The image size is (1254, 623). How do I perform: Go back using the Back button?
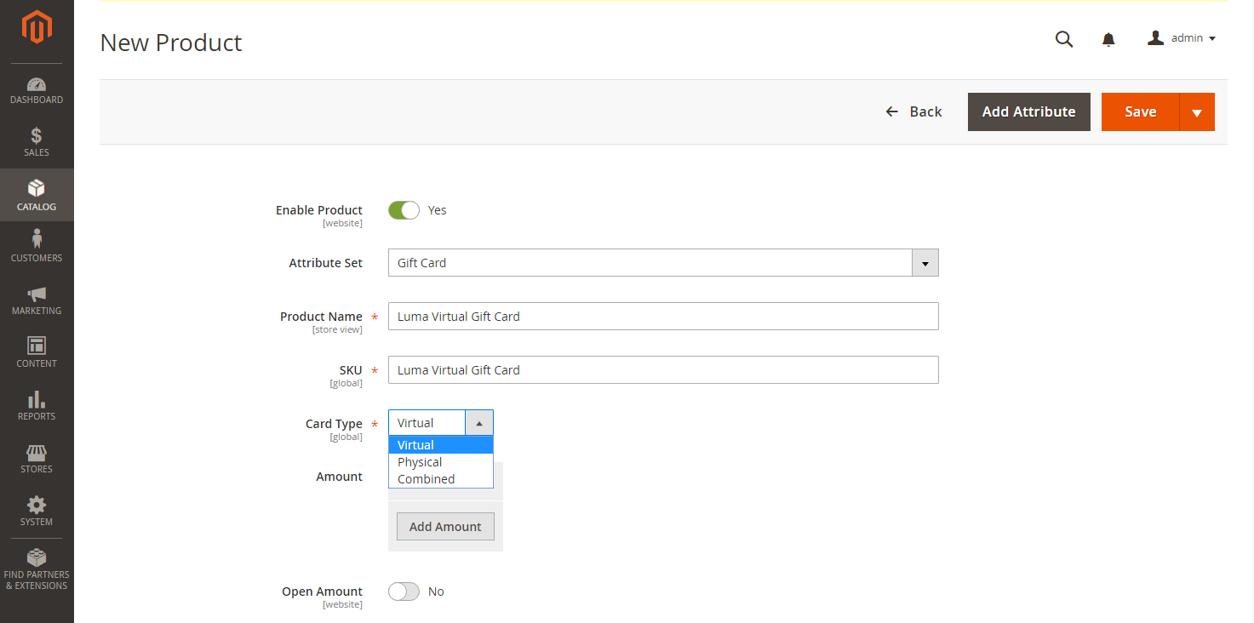point(913,111)
